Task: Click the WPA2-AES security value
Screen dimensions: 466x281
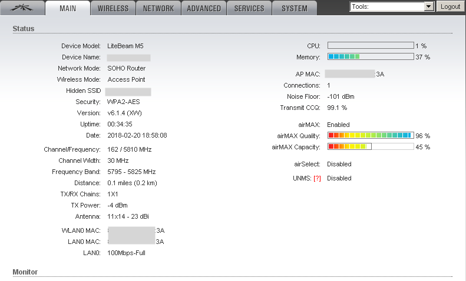Action: pyautogui.click(x=124, y=102)
